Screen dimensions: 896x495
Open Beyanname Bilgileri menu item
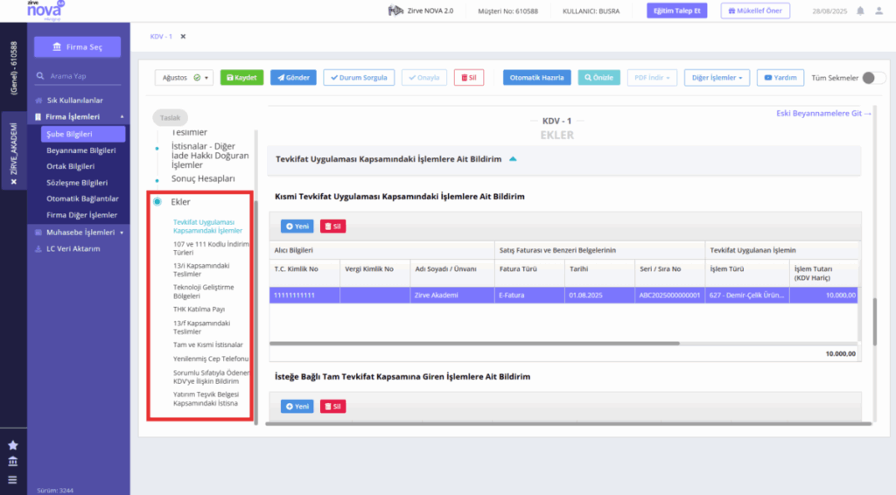pyautogui.click(x=81, y=150)
